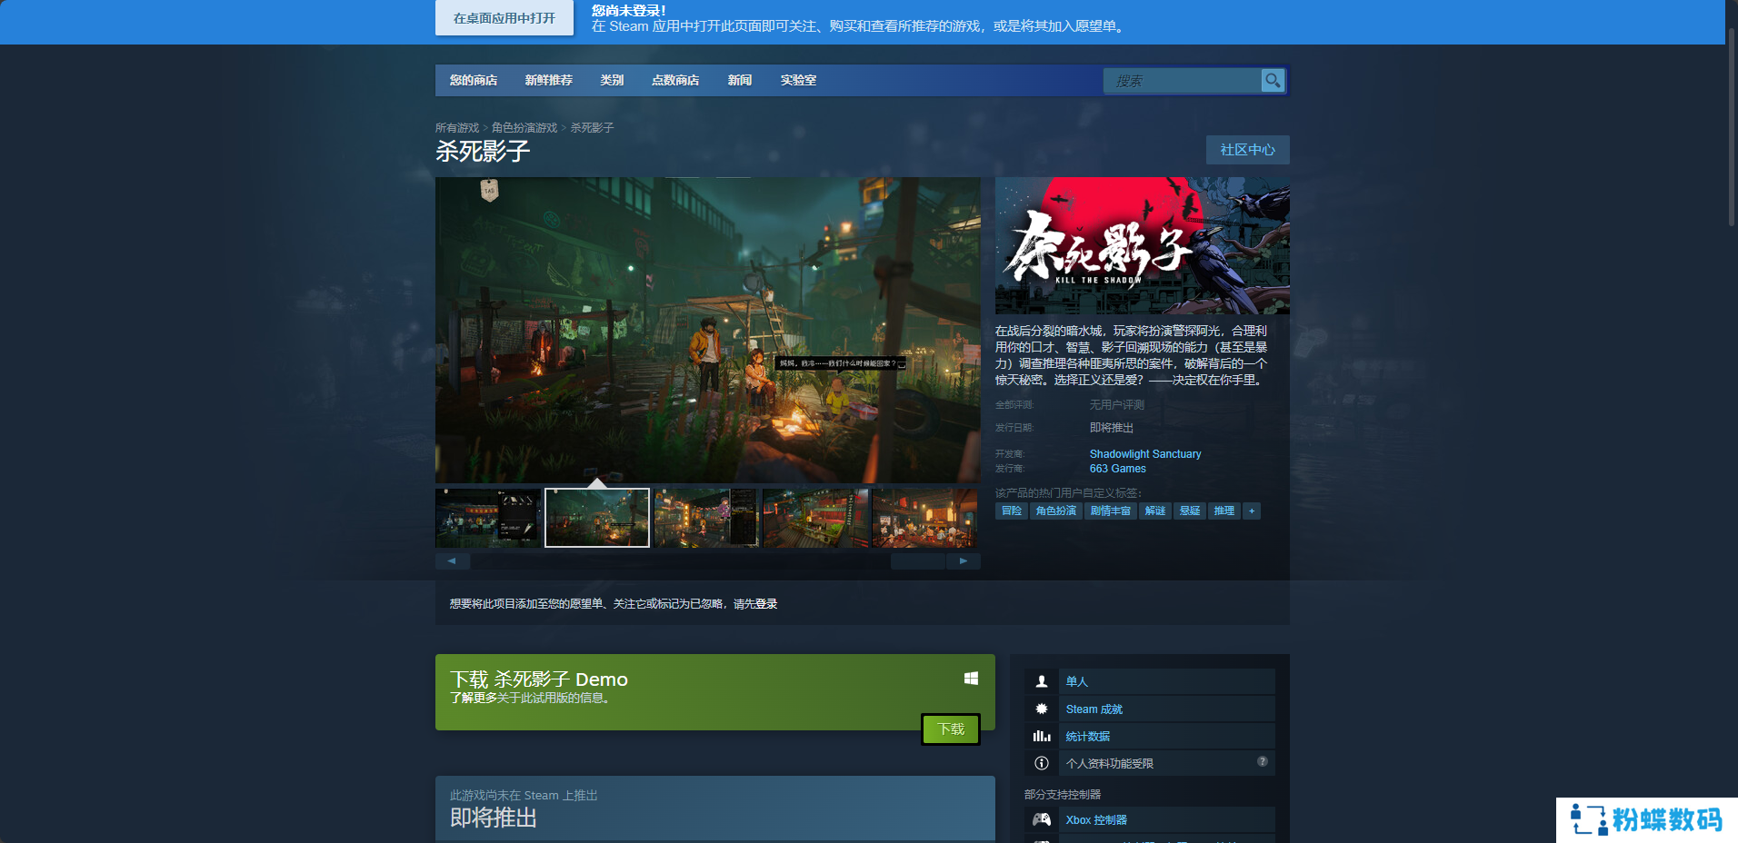Open 实验室 tab

(798, 80)
